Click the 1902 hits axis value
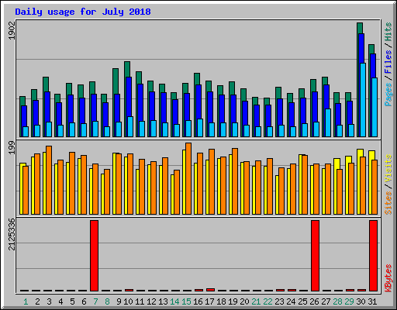This screenshot has height=310, width=397. coord(12,31)
